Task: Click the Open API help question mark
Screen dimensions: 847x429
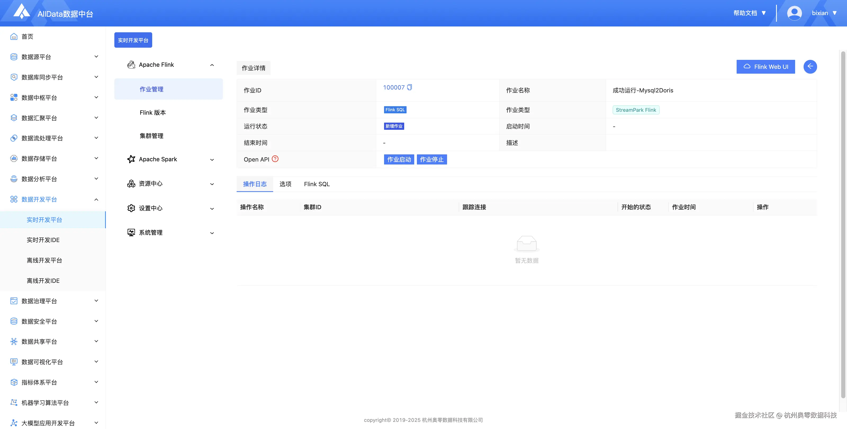Action: point(275,159)
